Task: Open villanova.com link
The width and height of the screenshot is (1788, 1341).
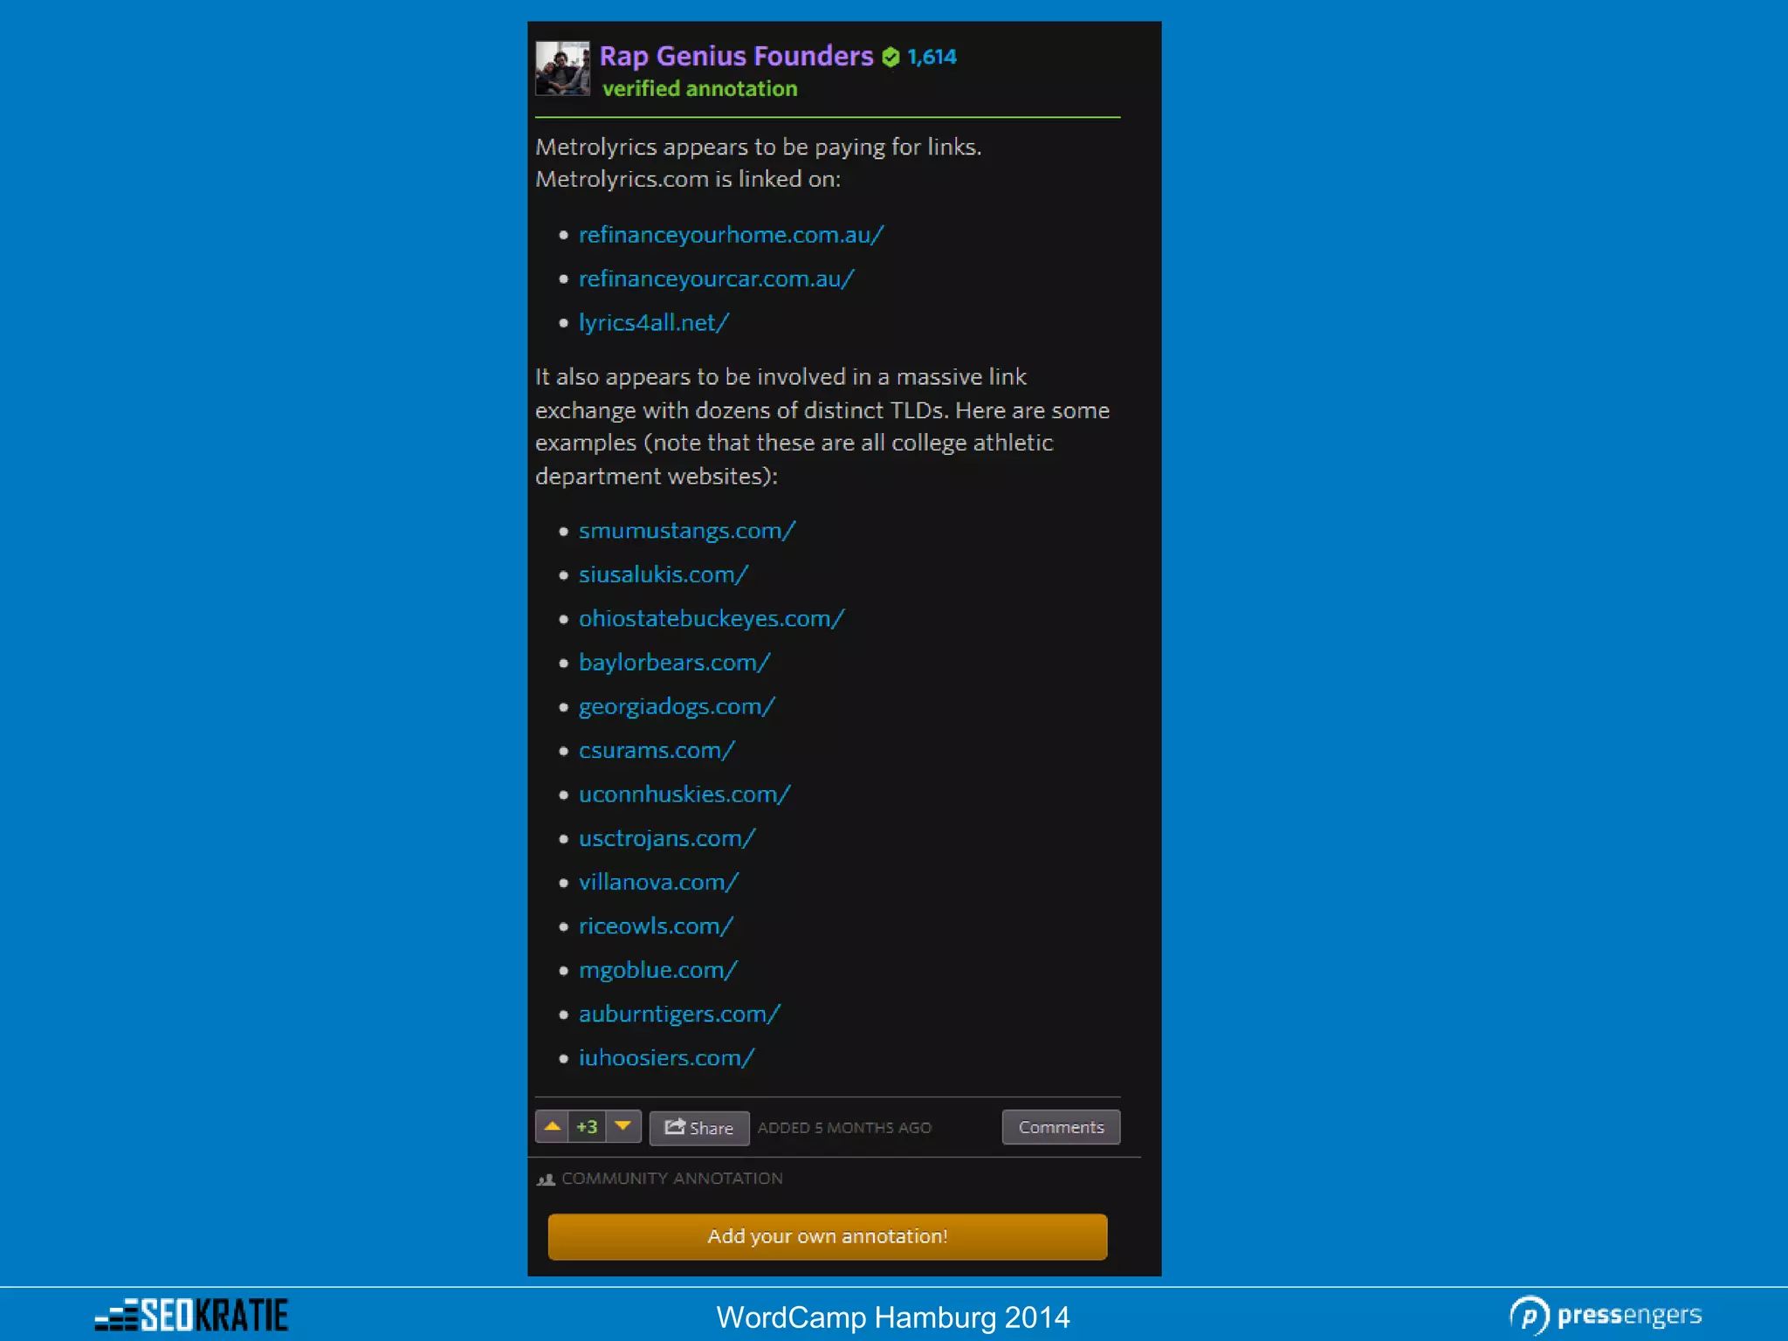Action: tap(658, 882)
